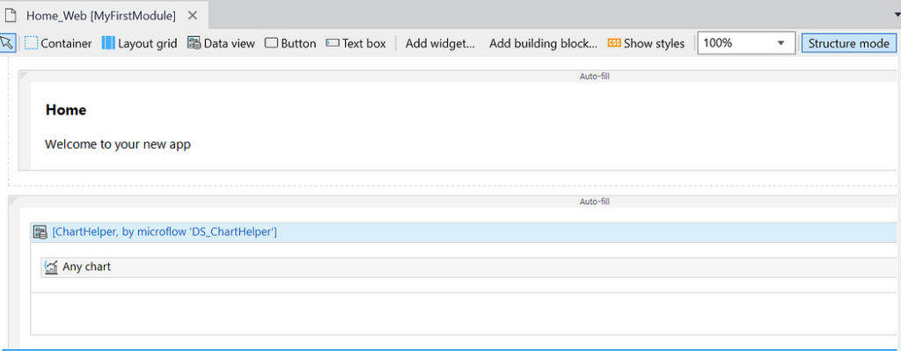Select the Welcome to your new app text
Image resolution: width=901 pixels, height=351 pixels.
(x=118, y=144)
